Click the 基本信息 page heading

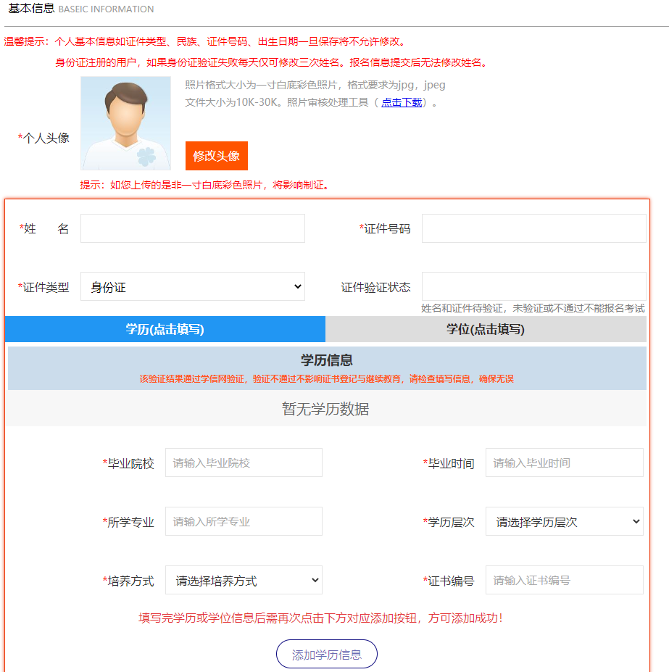point(31,9)
